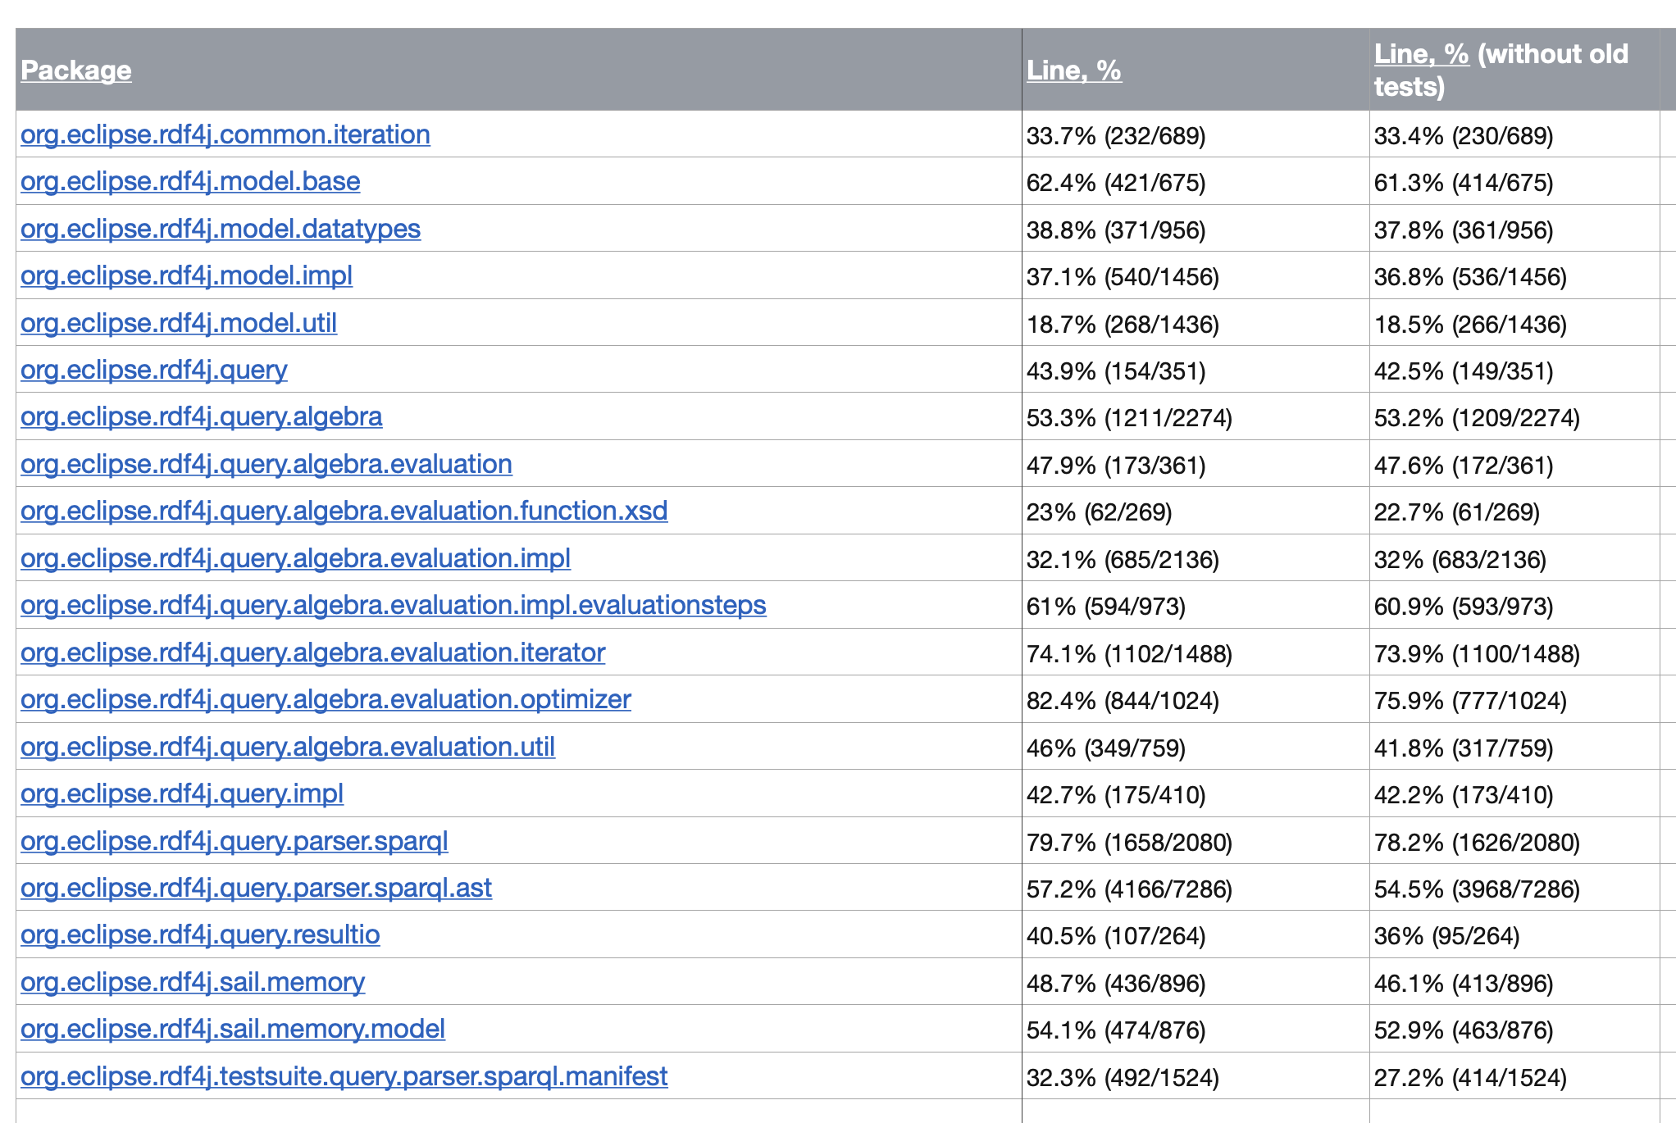Open org.eclipse.rdf4j.common.iteration package link
The image size is (1676, 1123).
point(225,134)
